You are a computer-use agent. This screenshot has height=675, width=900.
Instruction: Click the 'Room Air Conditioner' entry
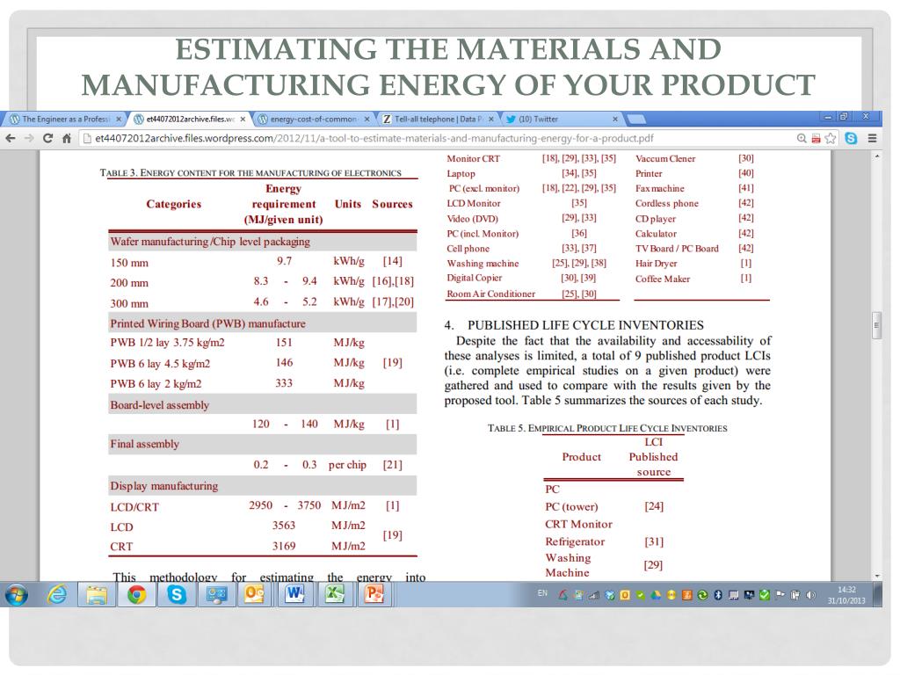490,294
